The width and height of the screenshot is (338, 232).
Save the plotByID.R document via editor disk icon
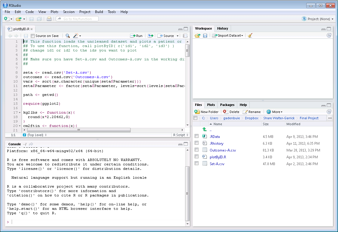(26, 36)
